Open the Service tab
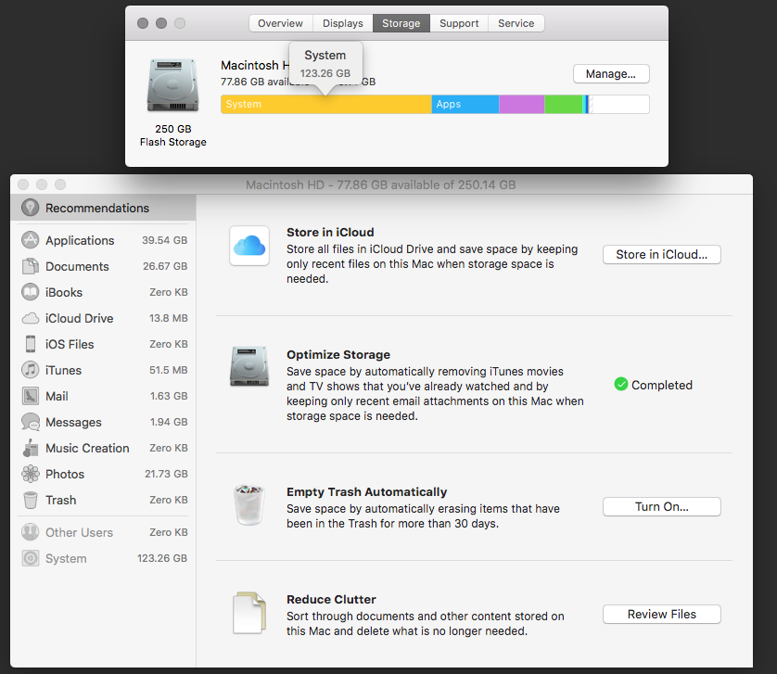The image size is (777, 674). tap(516, 23)
